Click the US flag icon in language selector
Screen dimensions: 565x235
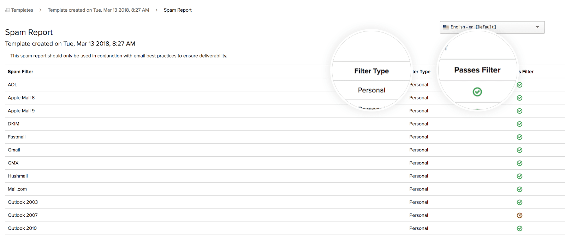(x=446, y=27)
